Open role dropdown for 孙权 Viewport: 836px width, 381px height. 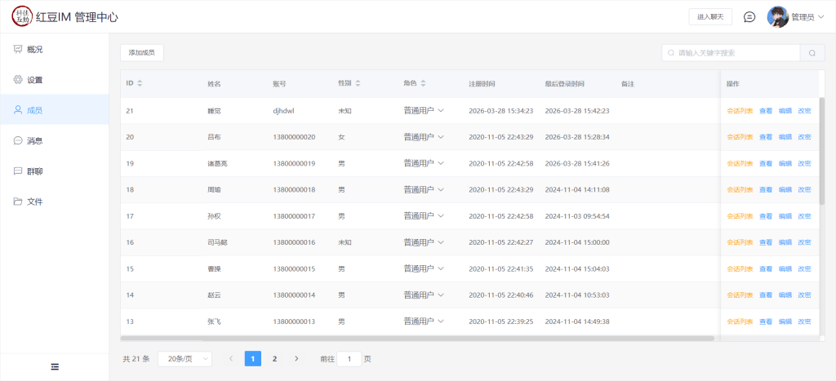(424, 216)
